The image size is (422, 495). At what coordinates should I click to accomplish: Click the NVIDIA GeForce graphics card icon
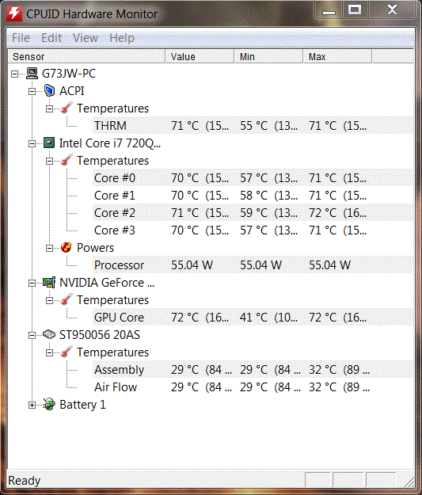(49, 283)
